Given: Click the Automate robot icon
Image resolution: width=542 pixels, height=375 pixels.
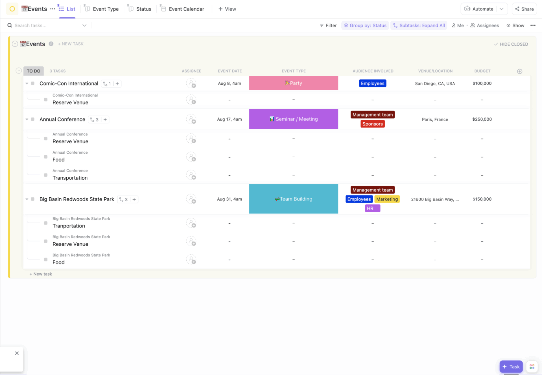Looking at the screenshot, I should click(467, 9).
